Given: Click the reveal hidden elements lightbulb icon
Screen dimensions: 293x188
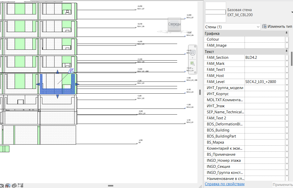Looking at the screenshot, I should pyautogui.click(x=8, y=185).
